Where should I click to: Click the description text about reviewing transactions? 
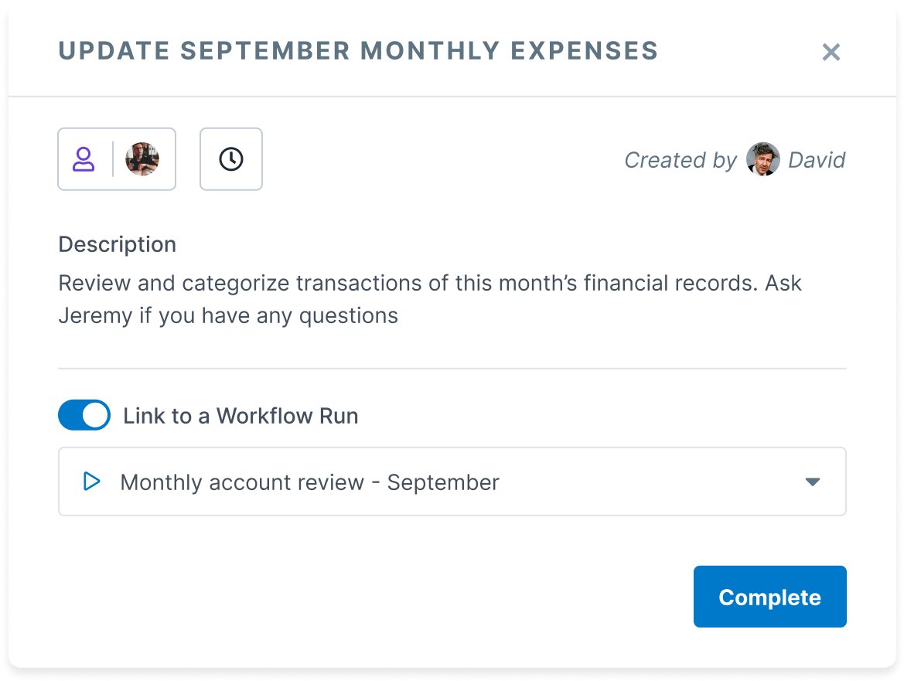click(429, 299)
